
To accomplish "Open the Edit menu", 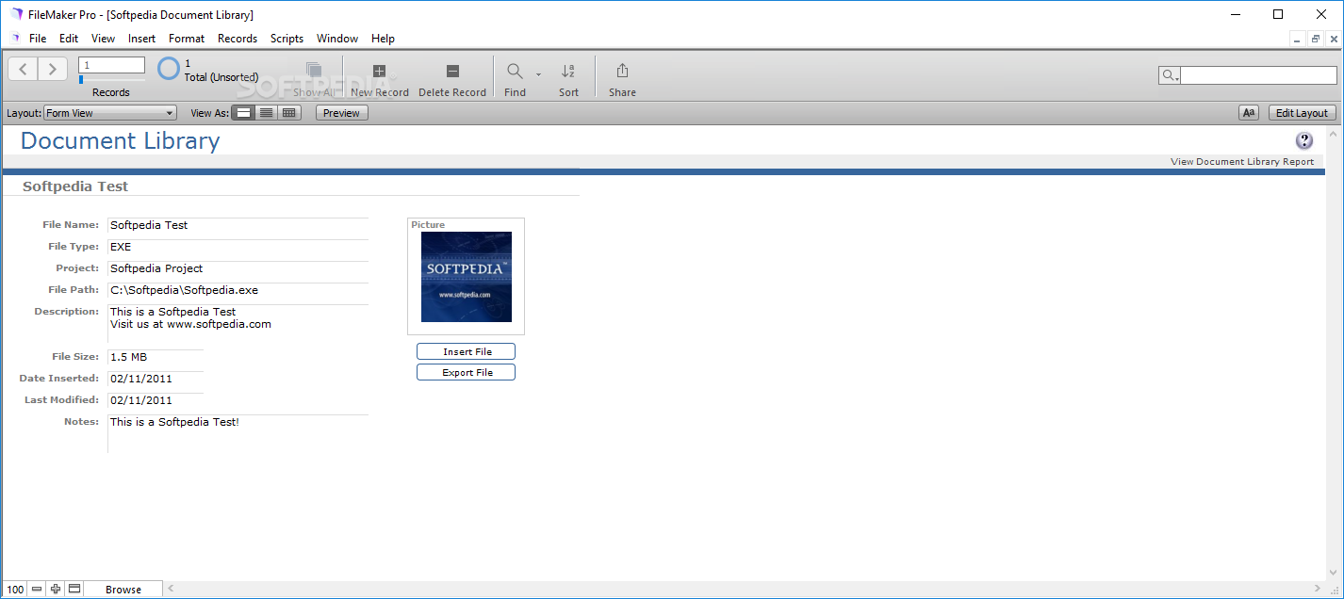I will [x=69, y=39].
